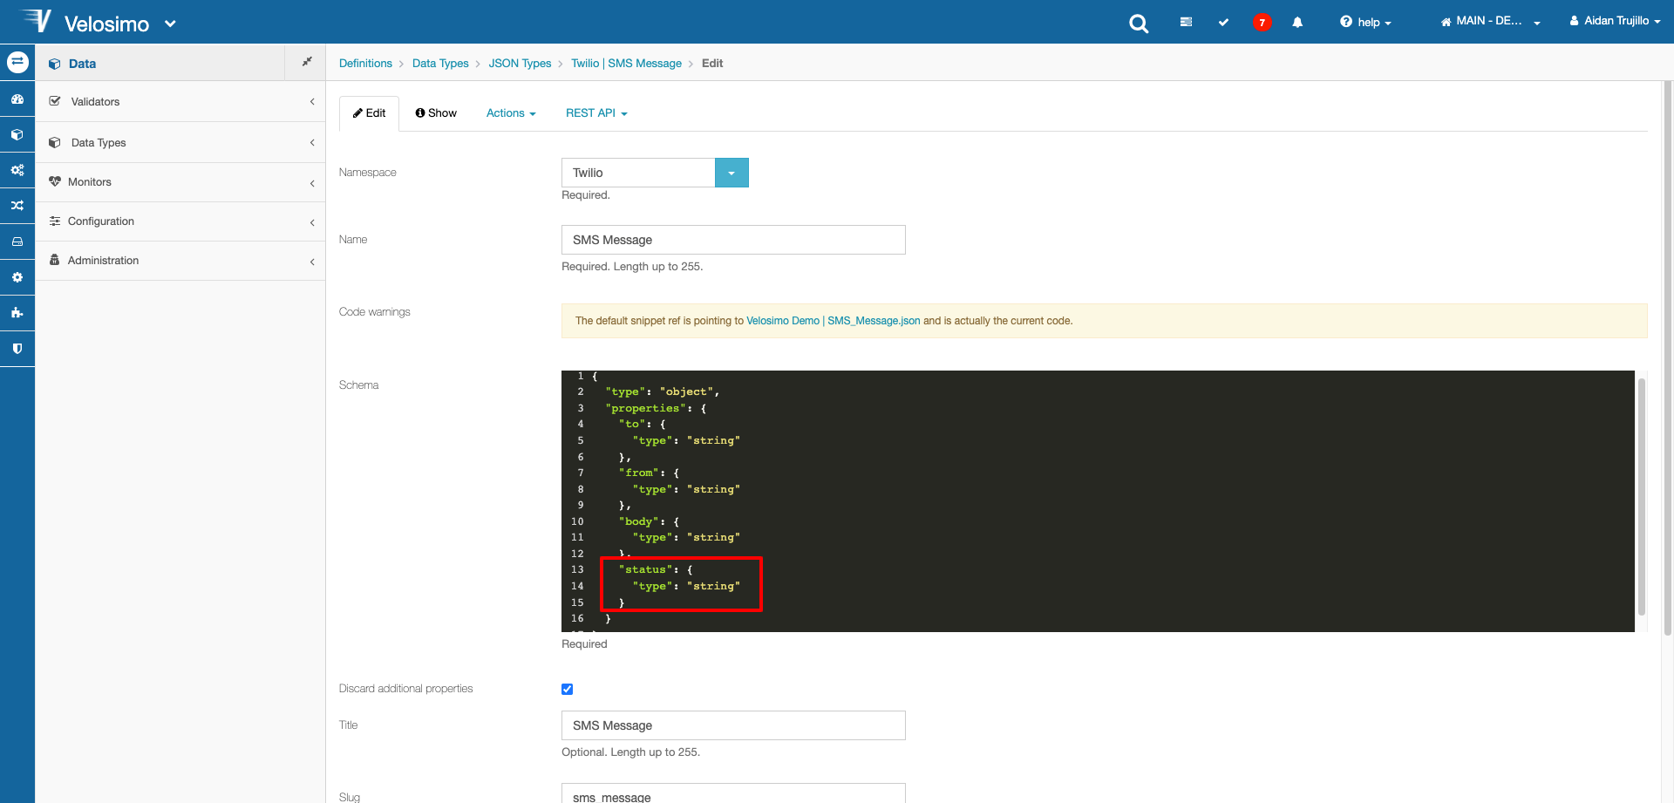Open Twilio | SMS Message breadcrumb
Image resolution: width=1674 pixels, height=803 pixels.
626,63
